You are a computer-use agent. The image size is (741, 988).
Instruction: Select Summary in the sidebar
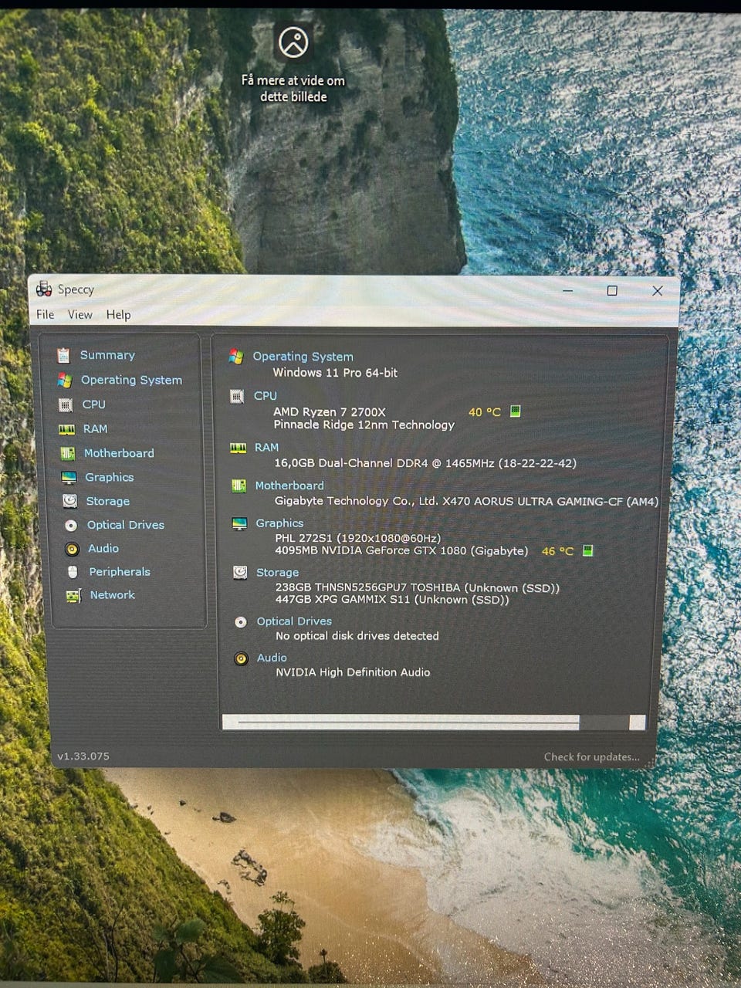point(107,355)
